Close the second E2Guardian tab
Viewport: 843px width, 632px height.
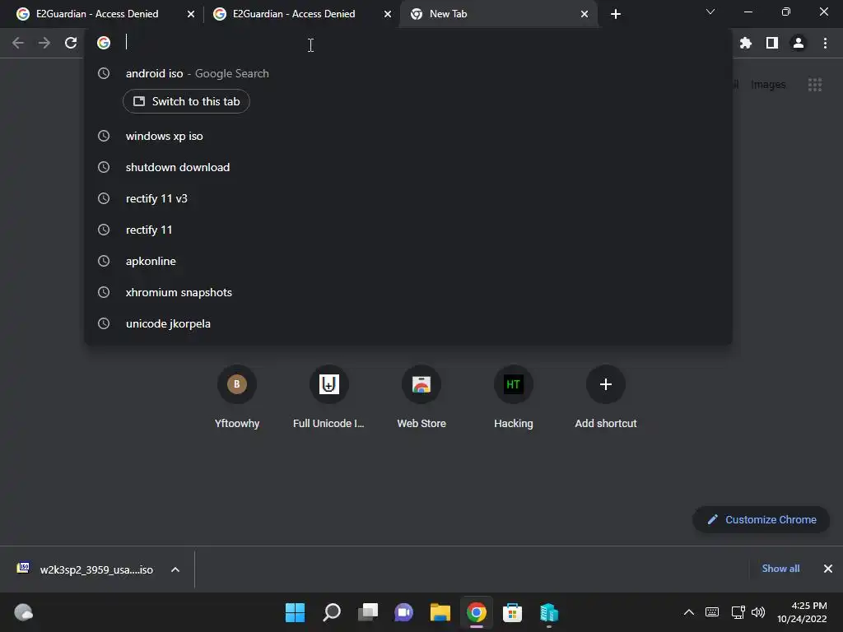(388, 14)
